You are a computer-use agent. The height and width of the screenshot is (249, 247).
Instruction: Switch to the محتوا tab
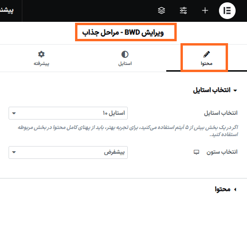pyautogui.click(x=207, y=58)
